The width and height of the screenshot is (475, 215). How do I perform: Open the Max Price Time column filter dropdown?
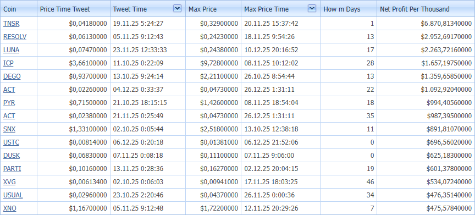click(312, 8)
